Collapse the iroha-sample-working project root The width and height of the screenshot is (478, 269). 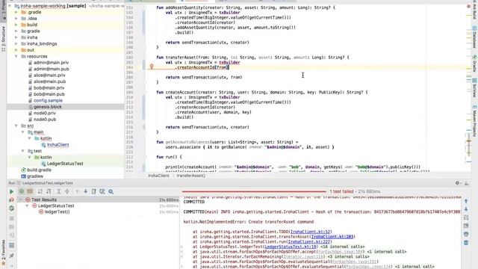[x=10, y=6]
